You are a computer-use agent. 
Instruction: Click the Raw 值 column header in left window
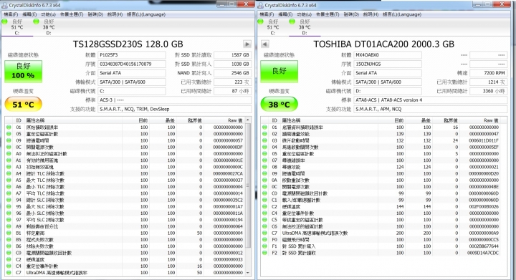[225, 120]
